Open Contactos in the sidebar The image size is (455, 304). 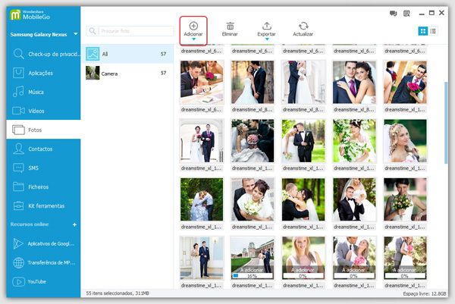click(40, 149)
